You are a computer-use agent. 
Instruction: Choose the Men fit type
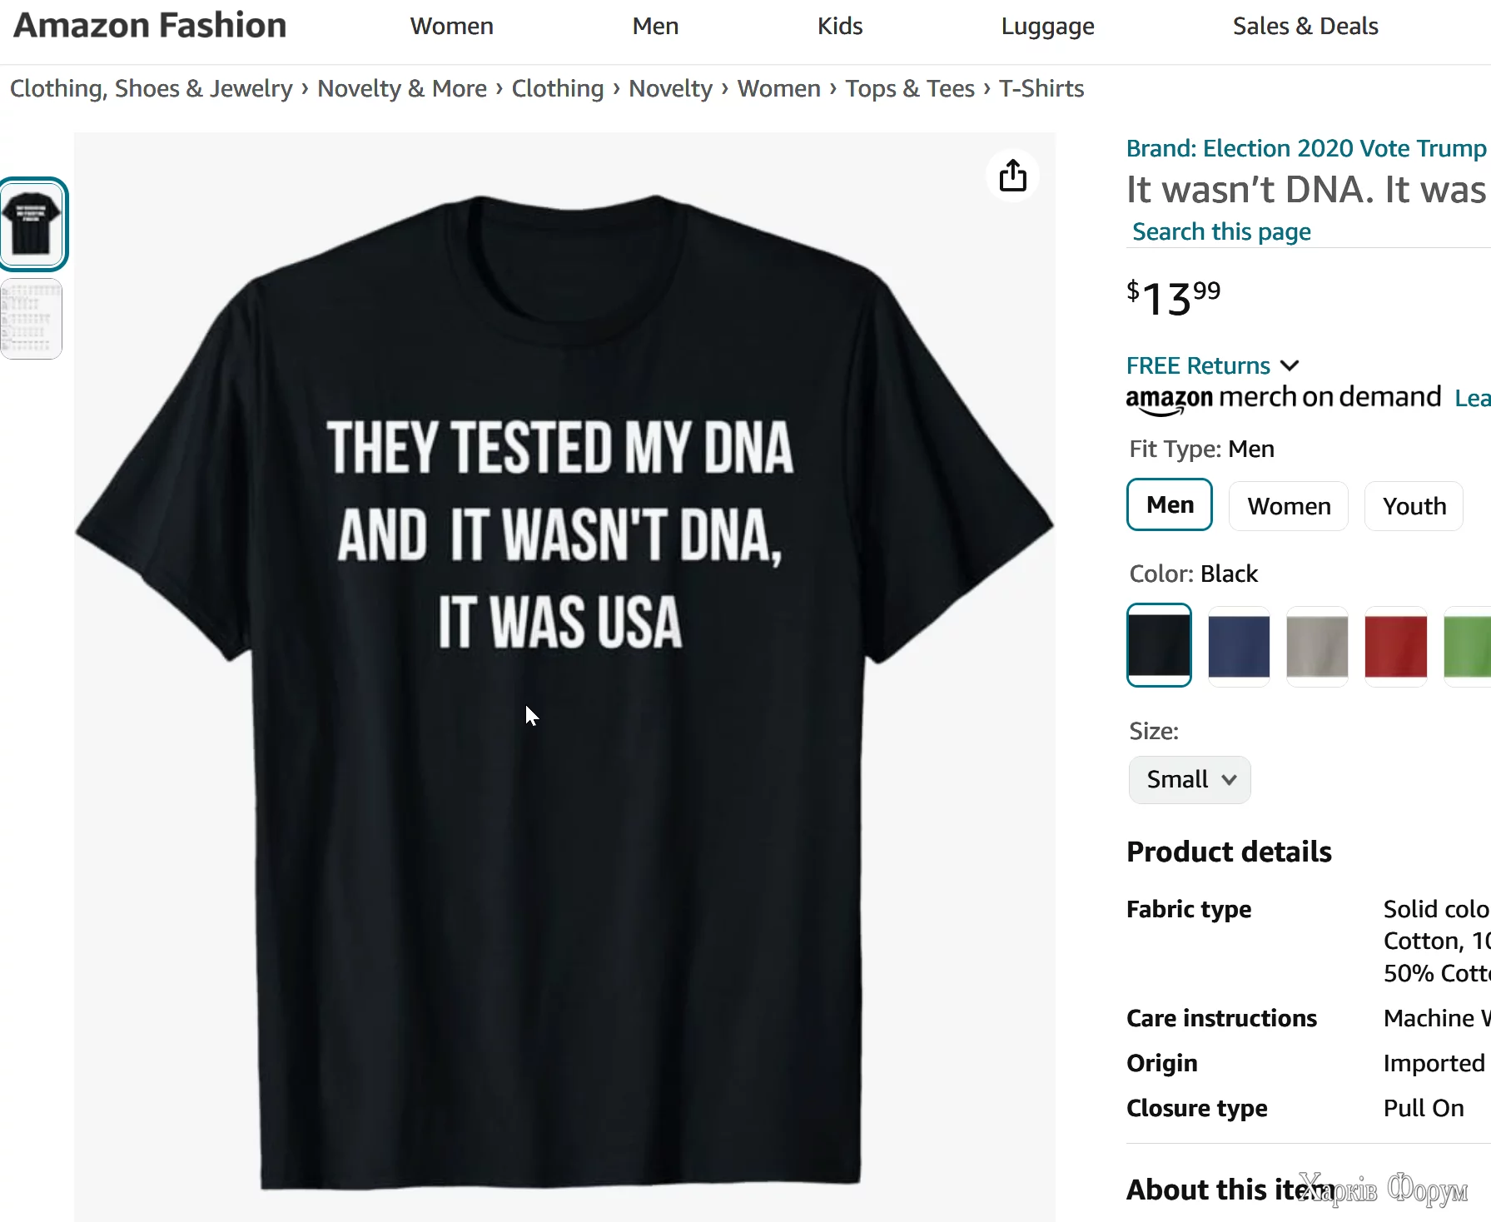tap(1169, 505)
